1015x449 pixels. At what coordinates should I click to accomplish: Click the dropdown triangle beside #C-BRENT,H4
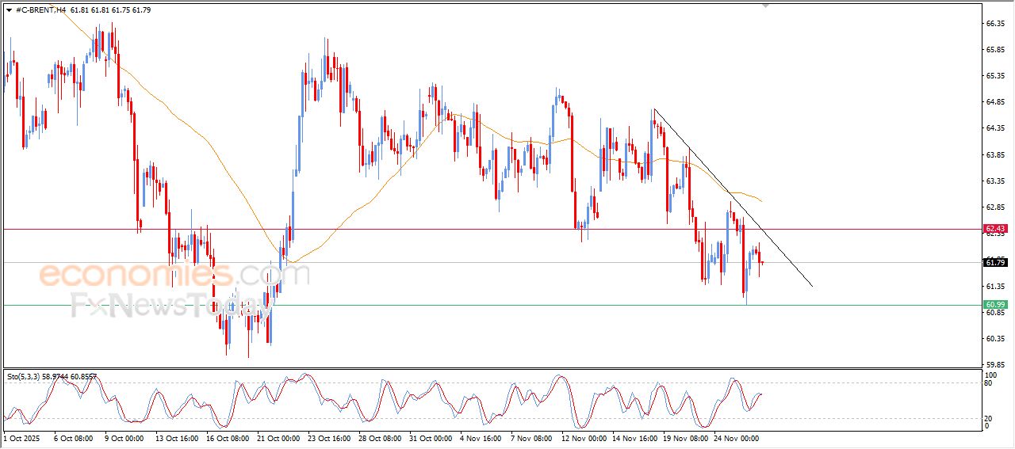pyautogui.click(x=9, y=10)
